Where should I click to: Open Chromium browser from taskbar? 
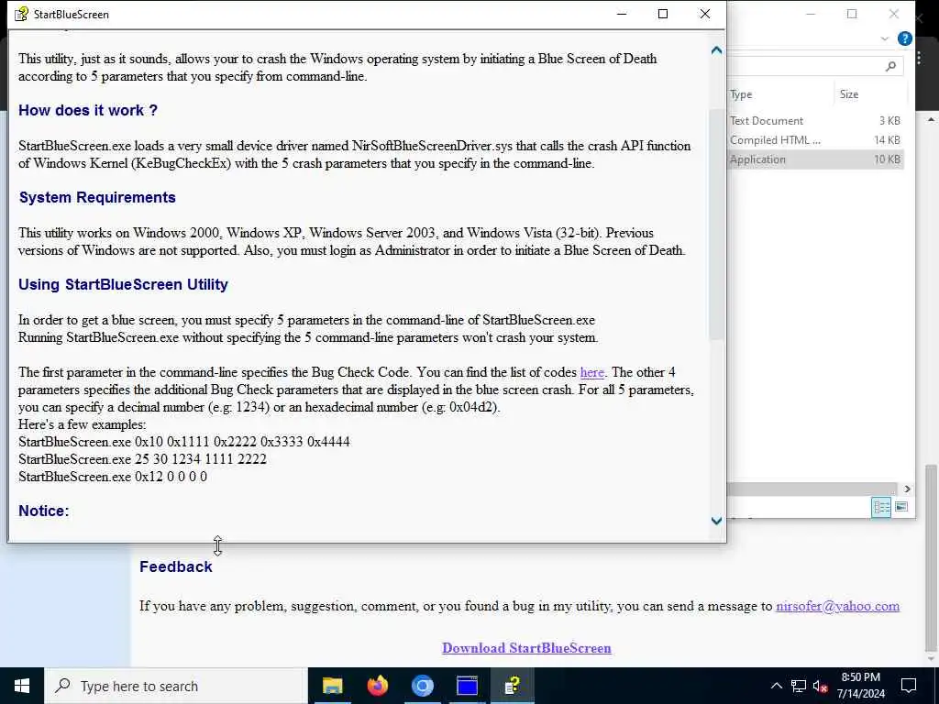[422, 686]
